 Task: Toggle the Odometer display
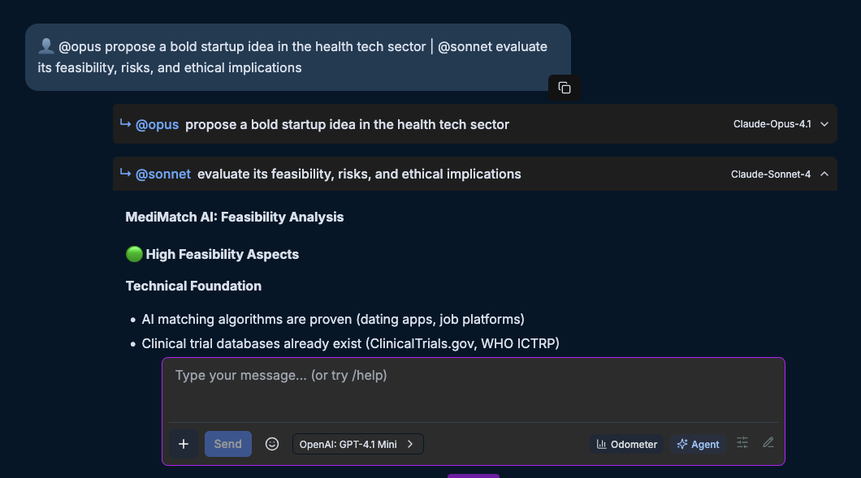click(627, 444)
